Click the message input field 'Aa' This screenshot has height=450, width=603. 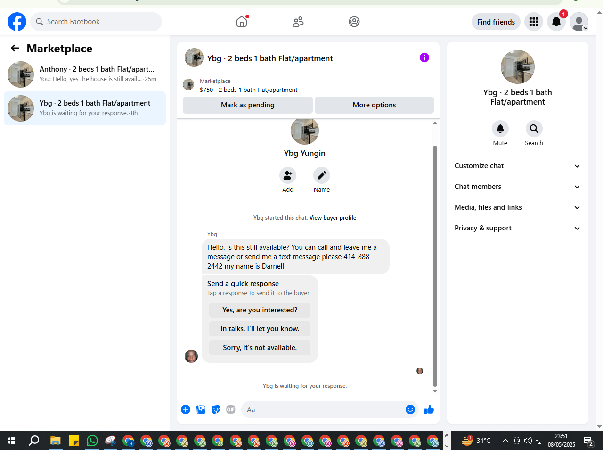(323, 410)
